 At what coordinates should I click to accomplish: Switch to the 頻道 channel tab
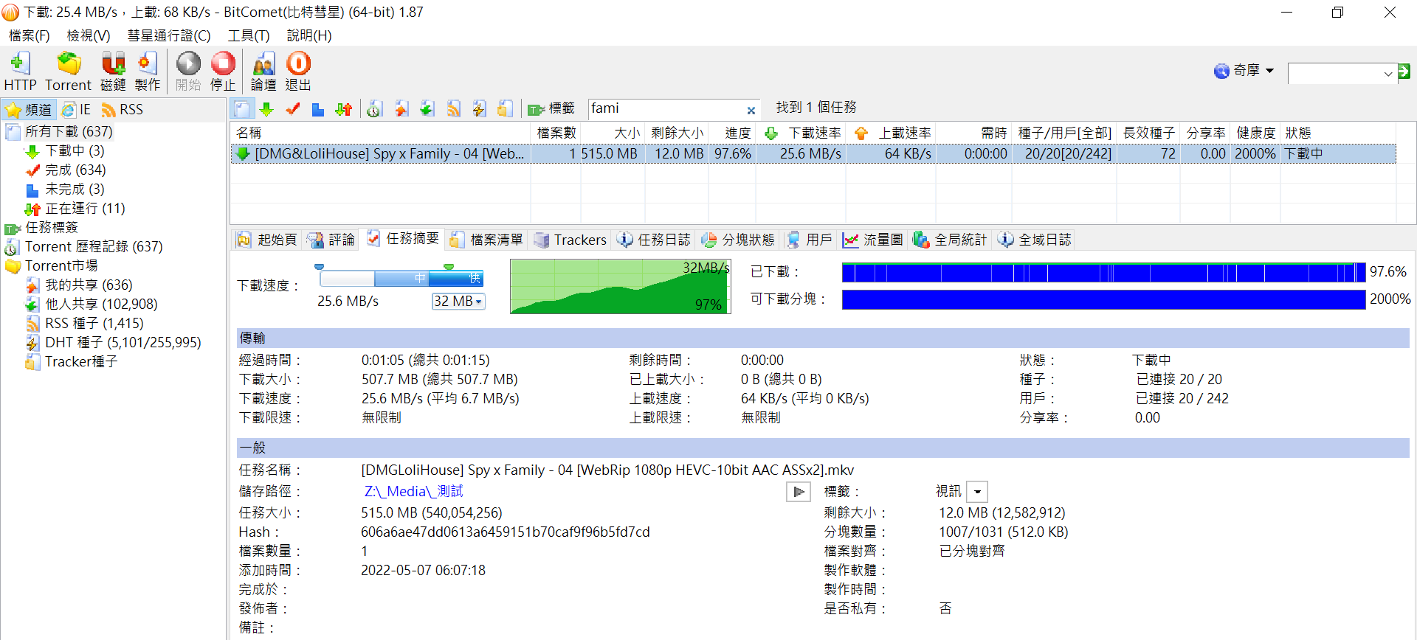tap(29, 110)
